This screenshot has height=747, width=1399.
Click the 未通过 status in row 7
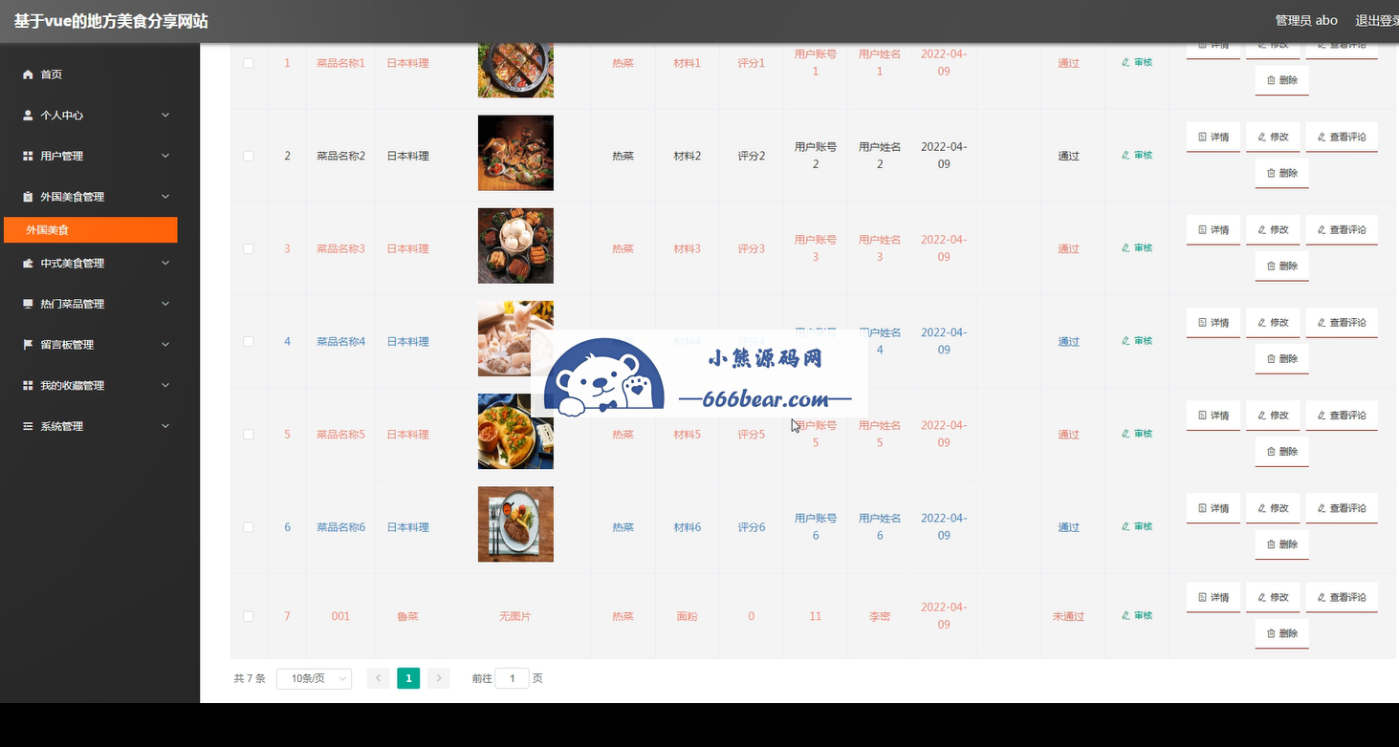click(1068, 616)
